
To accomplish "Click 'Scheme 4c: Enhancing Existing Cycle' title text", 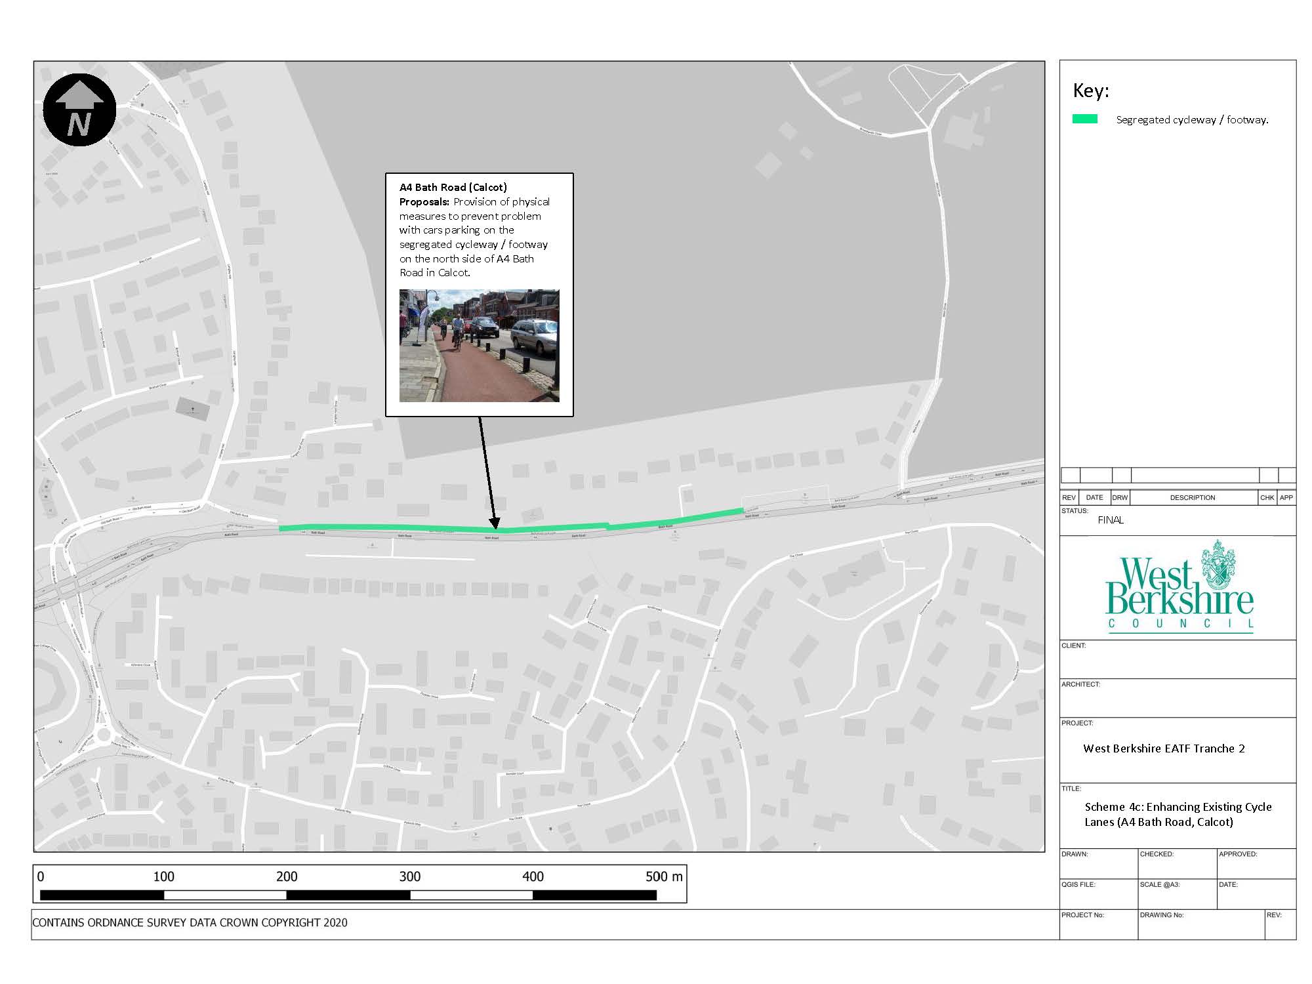I will [1178, 807].
